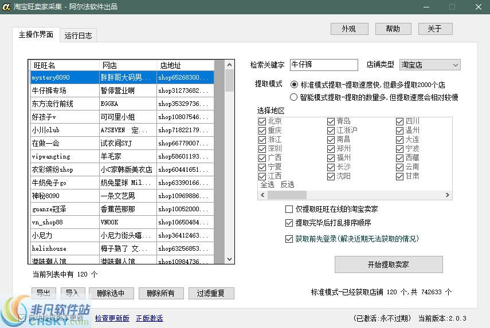
Task: Toggle the 沈阳 region checkbox
Action: [331, 176]
